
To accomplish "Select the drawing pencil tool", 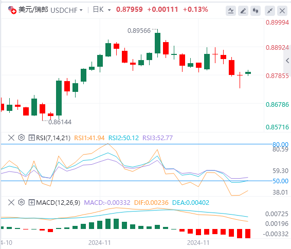I will click(243, 11).
